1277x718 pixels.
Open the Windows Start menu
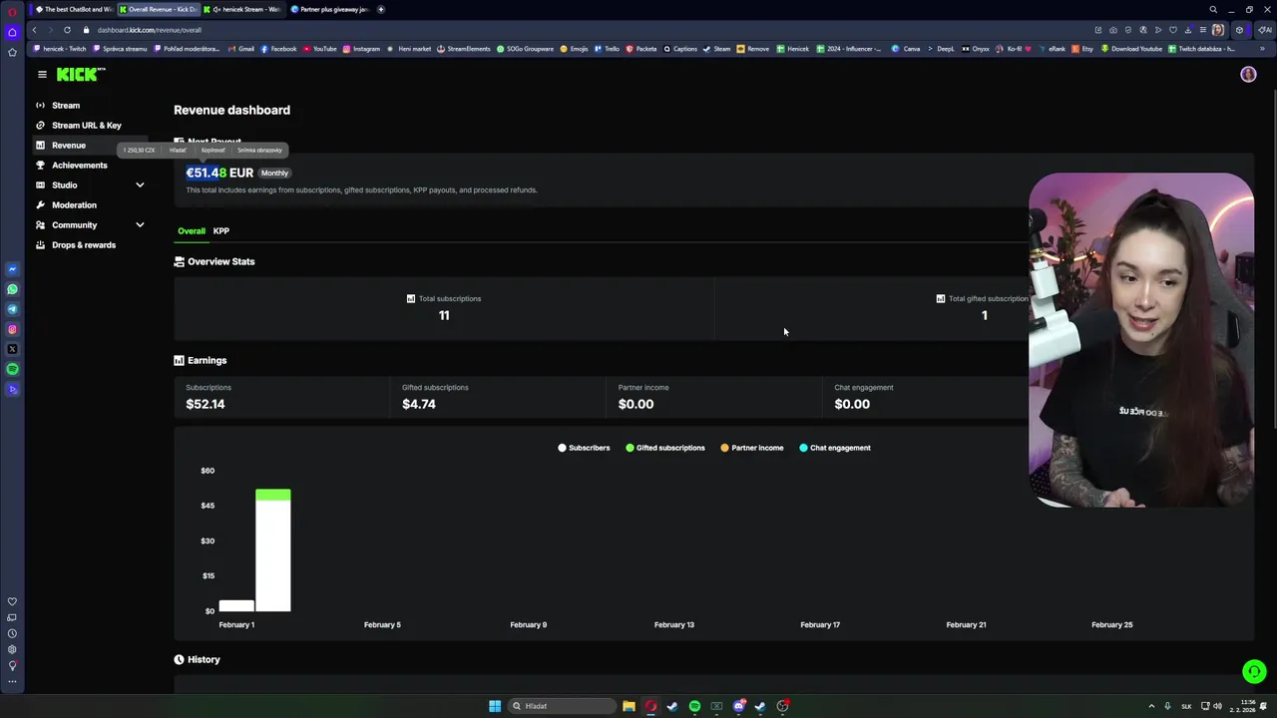(x=495, y=706)
